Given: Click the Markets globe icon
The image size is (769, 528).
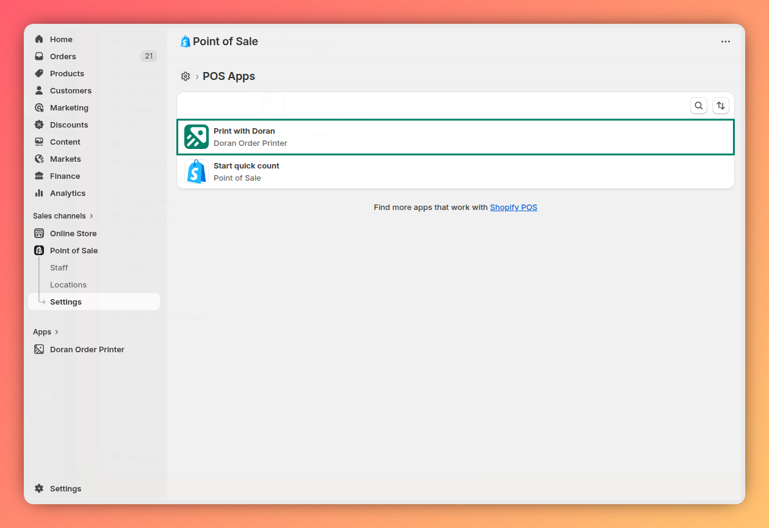Looking at the screenshot, I should click(39, 159).
